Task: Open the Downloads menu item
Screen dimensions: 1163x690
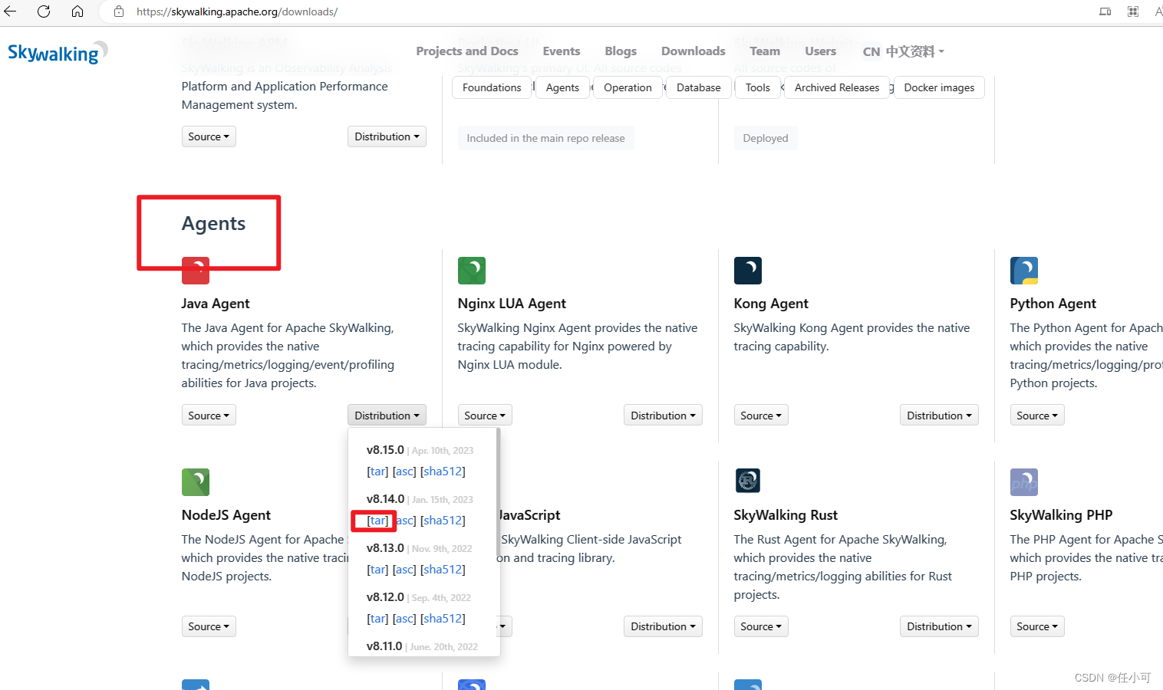Action: pos(694,51)
